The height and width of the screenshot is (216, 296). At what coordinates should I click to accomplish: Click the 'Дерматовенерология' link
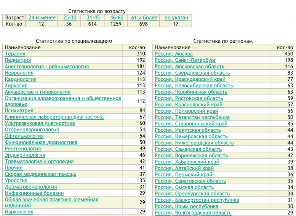click(x=31, y=187)
